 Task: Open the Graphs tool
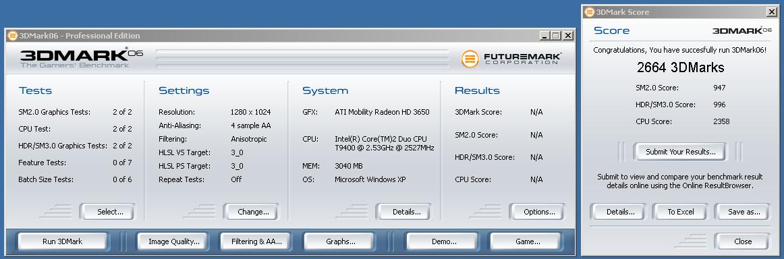click(x=341, y=241)
